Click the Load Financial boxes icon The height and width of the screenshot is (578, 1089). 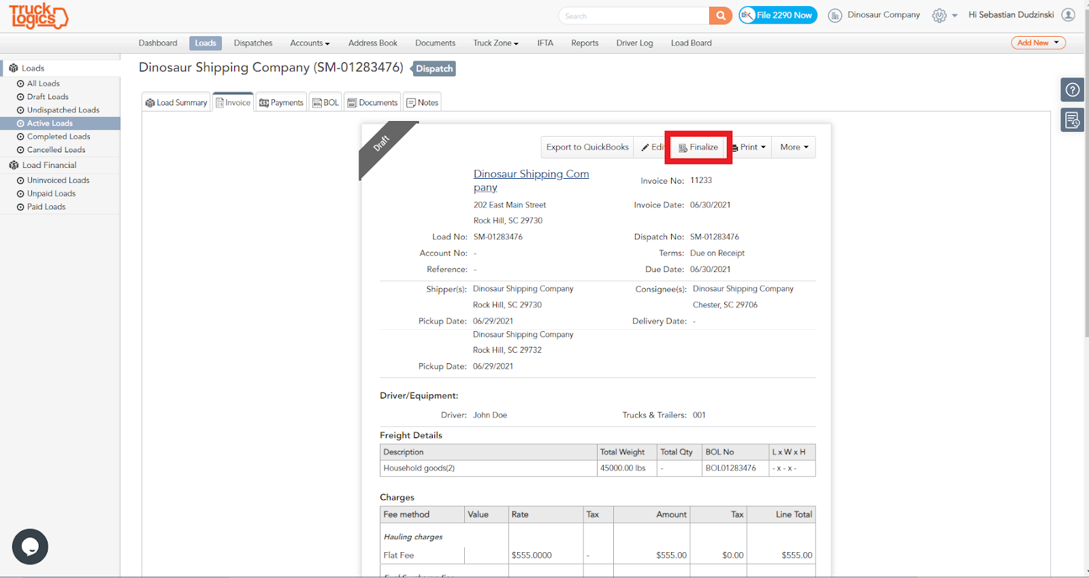tap(14, 165)
